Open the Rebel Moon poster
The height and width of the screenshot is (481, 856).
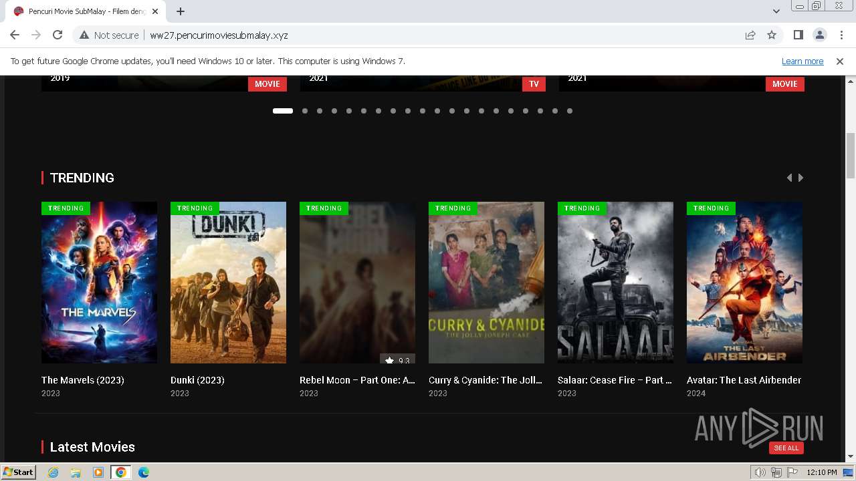point(357,283)
